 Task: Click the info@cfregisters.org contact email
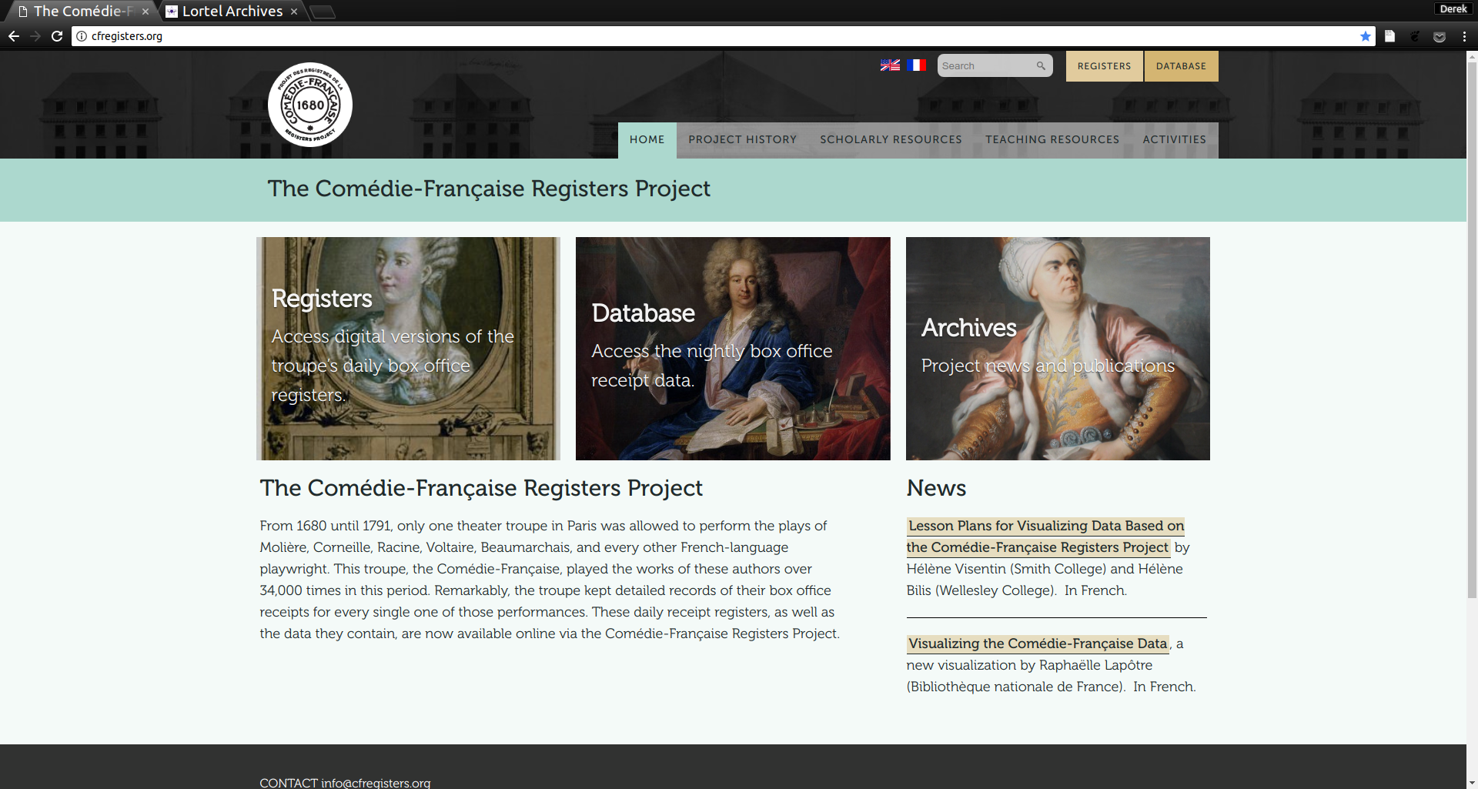(376, 782)
